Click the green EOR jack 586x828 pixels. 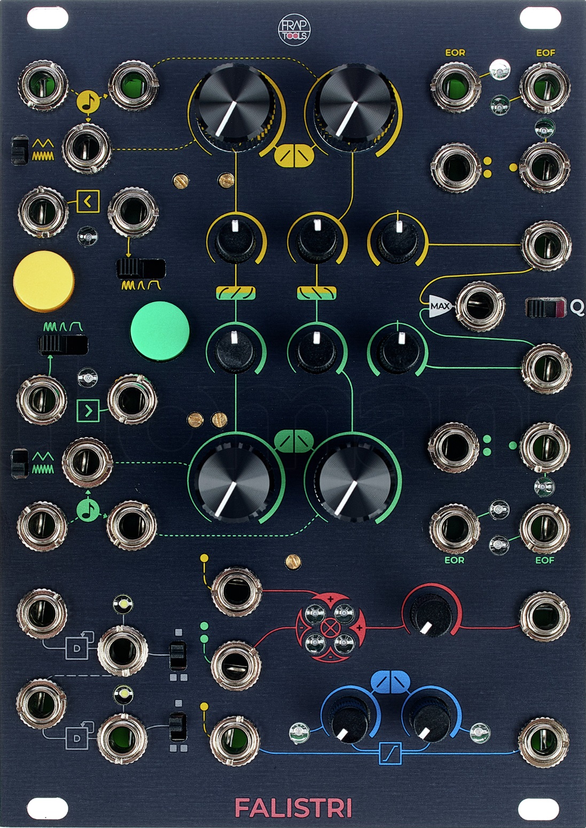455,529
